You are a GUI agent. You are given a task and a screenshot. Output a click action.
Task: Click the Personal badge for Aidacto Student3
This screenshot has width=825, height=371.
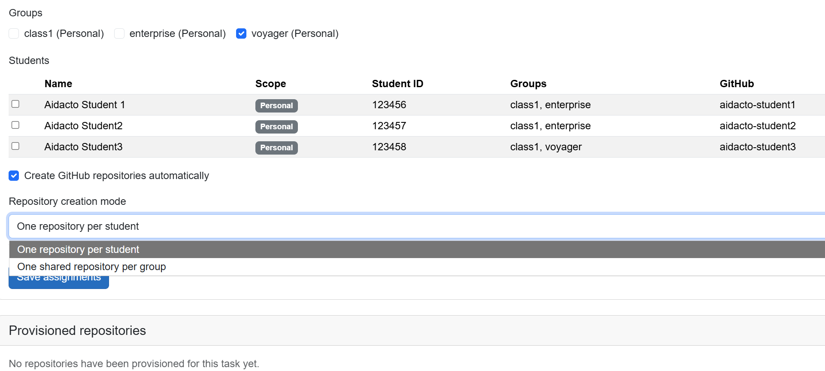click(276, 148)
